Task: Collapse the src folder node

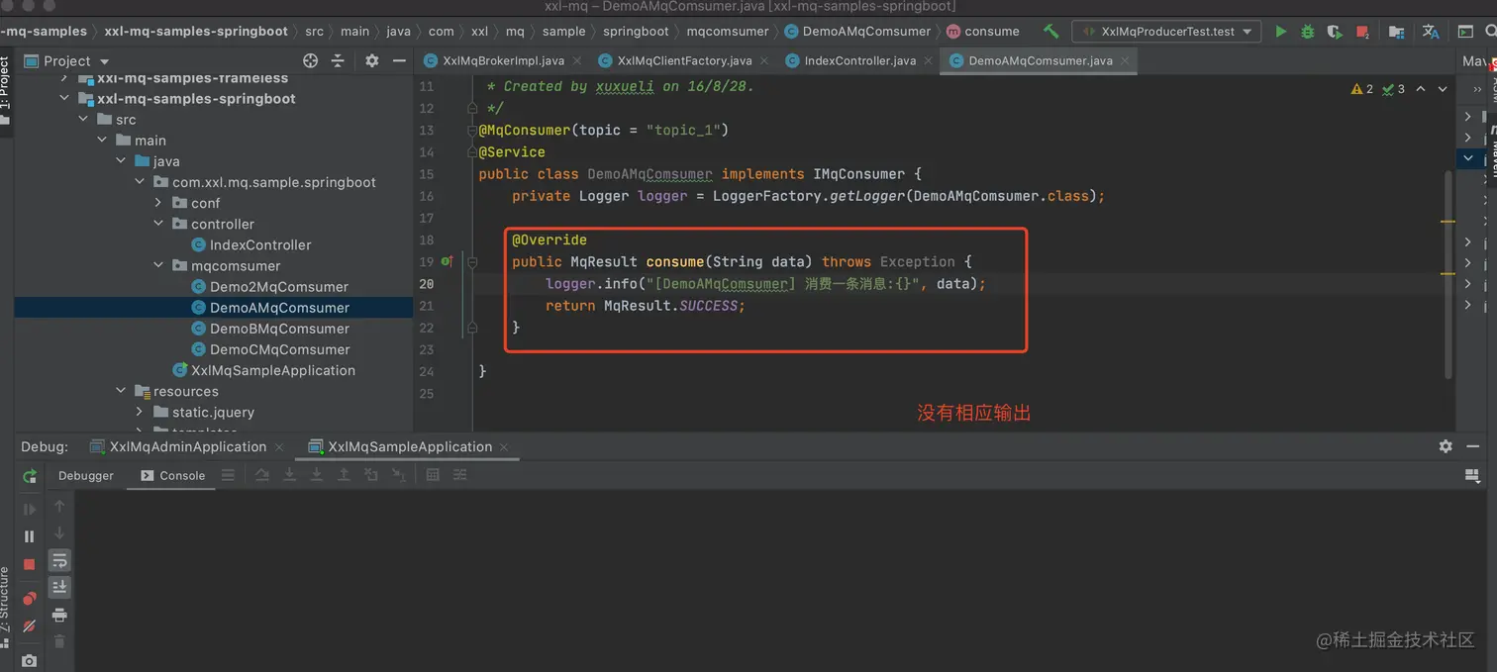Action: click(83, 120)
